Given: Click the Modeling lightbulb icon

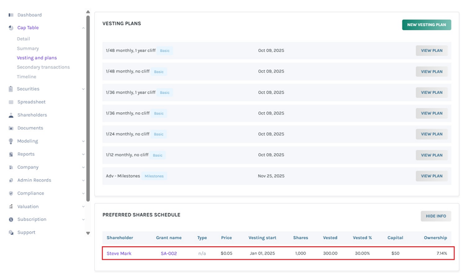Looking at the screenshot, I should [11, 141].
